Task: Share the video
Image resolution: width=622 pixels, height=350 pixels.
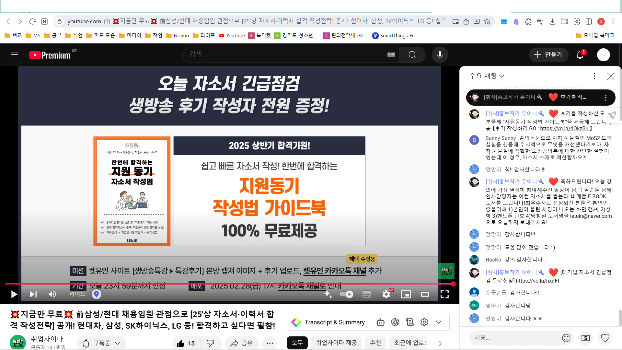Action: click(241, 343)
